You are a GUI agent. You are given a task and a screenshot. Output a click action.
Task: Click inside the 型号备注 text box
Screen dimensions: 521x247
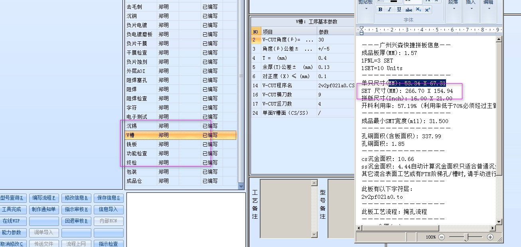(341, 208)
